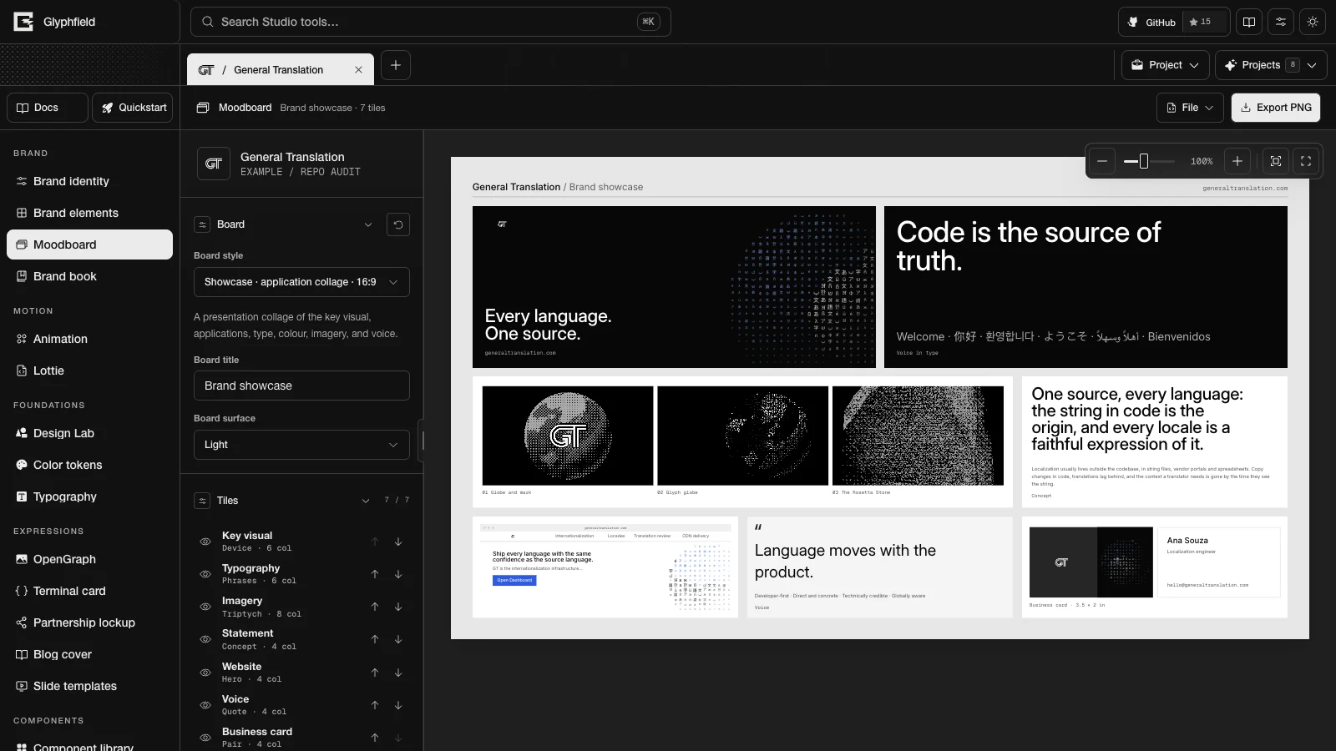Collapse the Tiles section

[x=365, y=501]
